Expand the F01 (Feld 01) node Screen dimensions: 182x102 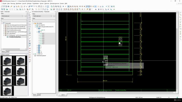click(x=35, y=25)
